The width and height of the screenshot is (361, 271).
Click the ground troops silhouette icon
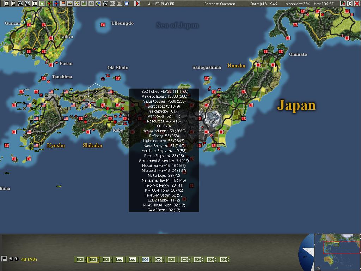point(91,4)
